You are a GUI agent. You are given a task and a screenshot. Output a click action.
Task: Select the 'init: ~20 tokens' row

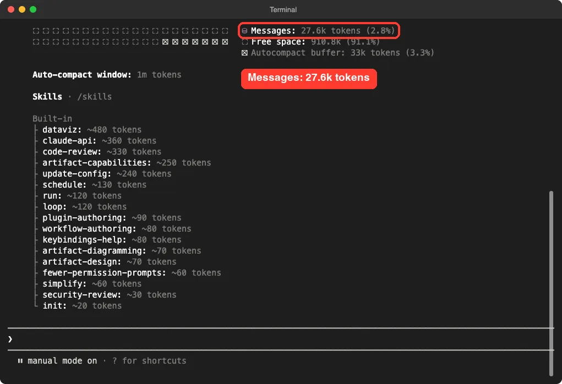pos(81,306)
